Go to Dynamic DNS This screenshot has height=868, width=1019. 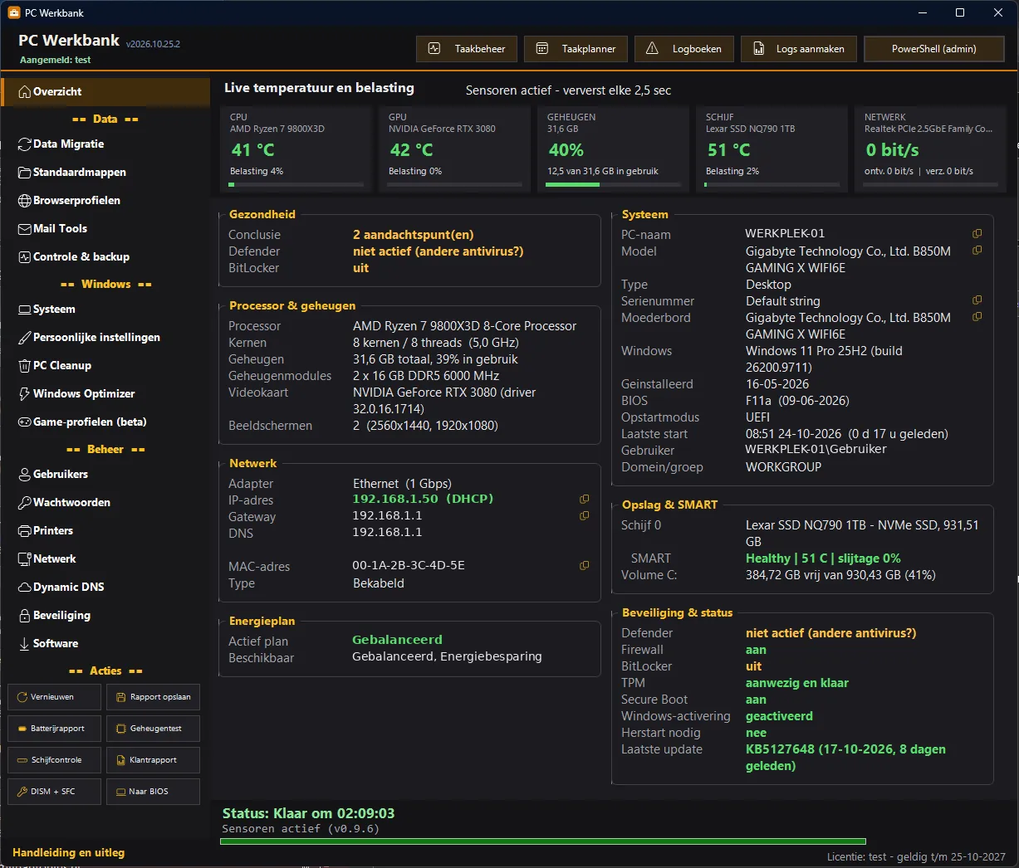(x=105, y=588)
